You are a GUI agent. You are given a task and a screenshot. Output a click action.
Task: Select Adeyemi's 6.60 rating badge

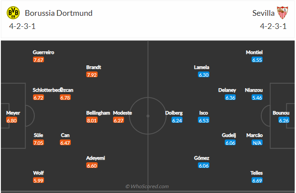click(91, 165)
